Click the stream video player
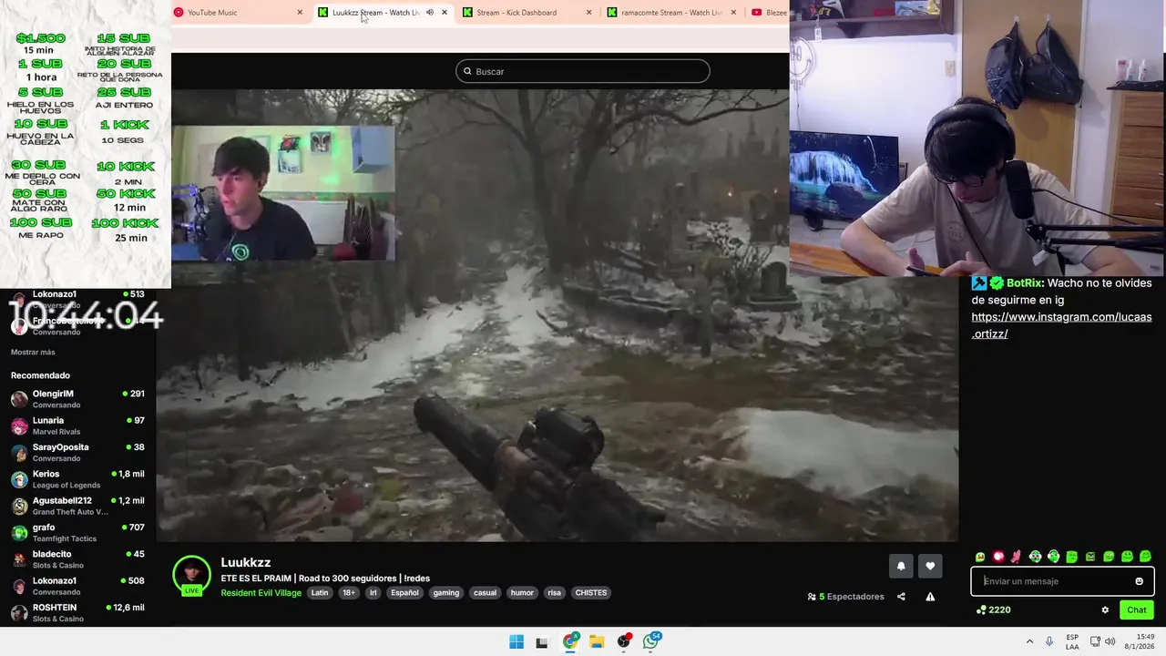This screenshot has height=656, width=1166. click(x=557, y=315)
